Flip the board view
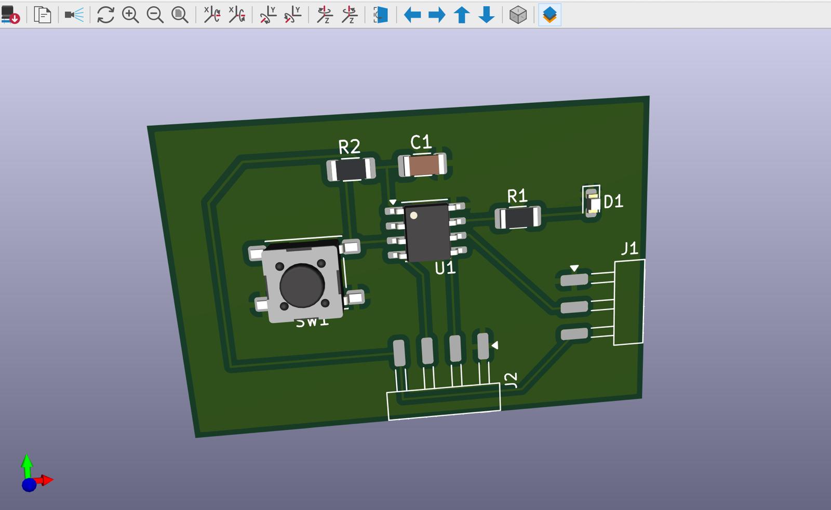831x510 pixels. tap(381, 15)
